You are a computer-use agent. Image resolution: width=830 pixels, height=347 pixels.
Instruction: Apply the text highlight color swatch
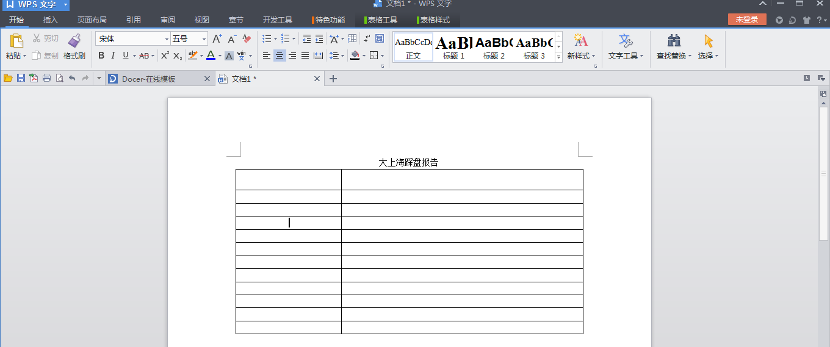[193, 55]
